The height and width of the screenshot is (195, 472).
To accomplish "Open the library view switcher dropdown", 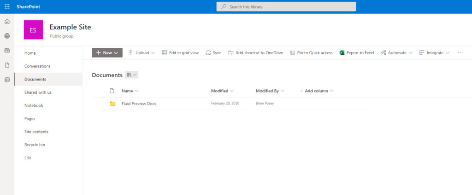I will (x=131, y=75).
